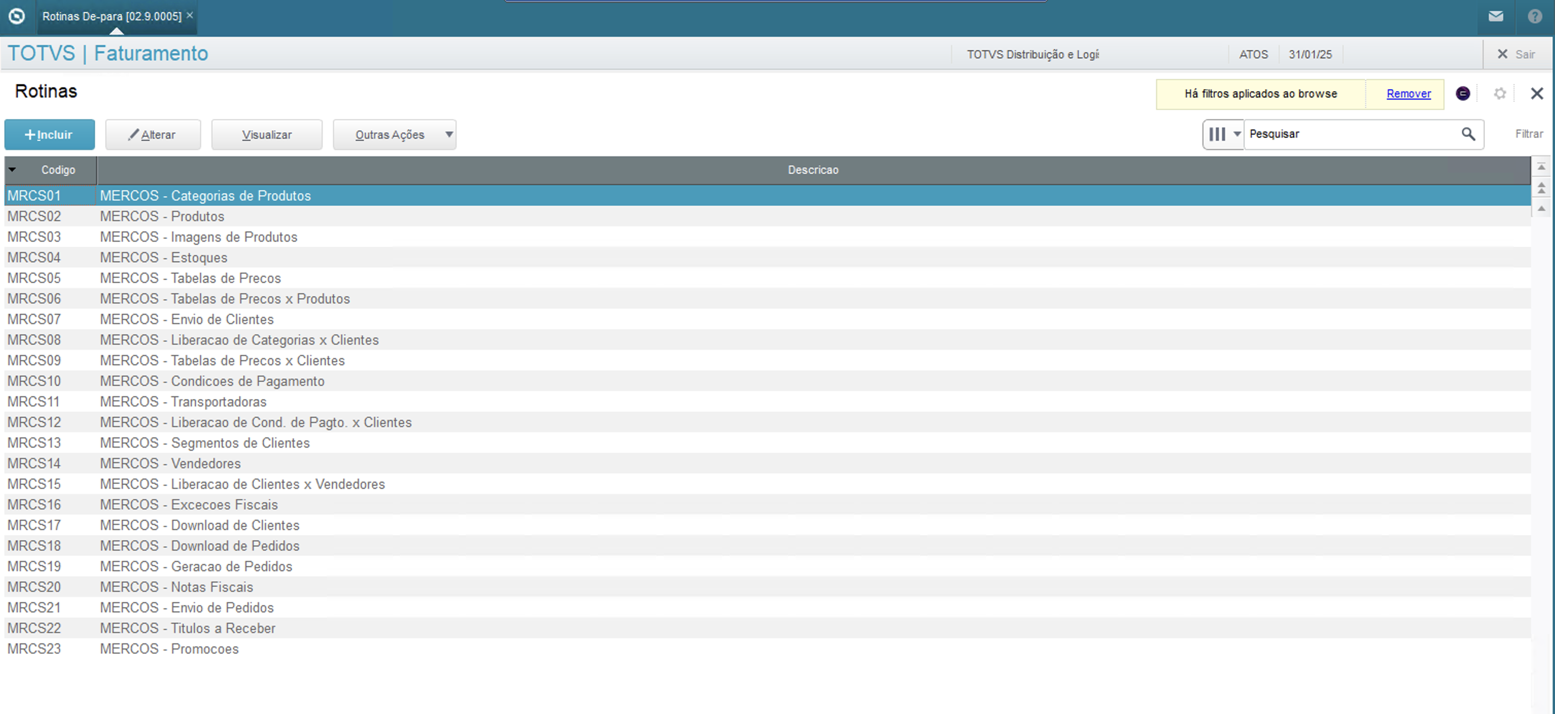Select row MERCOS - Segmentos de Clientes

click(767, 443)
